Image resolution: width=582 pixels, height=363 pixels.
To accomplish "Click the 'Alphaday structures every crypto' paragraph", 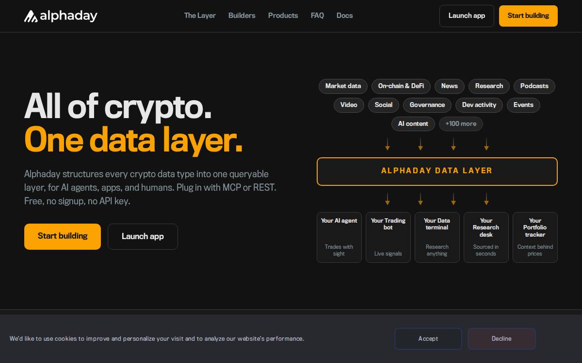I will tap(150, 187).
